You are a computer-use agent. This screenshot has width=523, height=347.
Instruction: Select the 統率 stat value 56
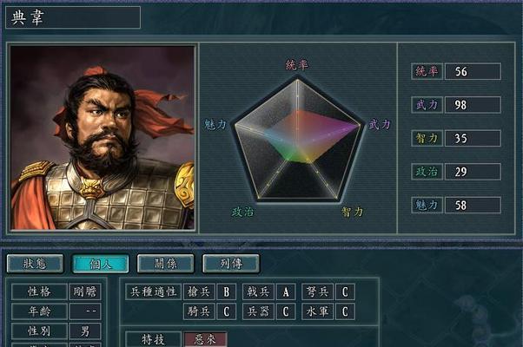(473, 71)
